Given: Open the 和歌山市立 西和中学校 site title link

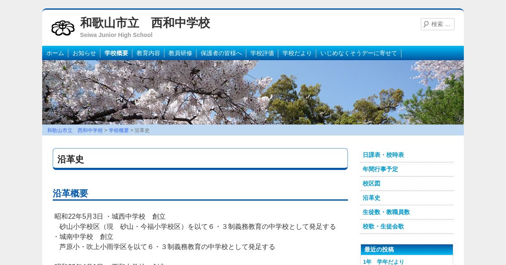Looking at the screenshot, I should click(x=145, y=23).
